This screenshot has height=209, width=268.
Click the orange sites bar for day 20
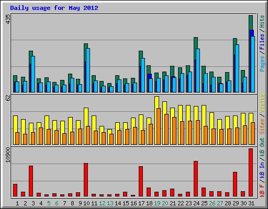pyautogui.click(x=166, y=129)
